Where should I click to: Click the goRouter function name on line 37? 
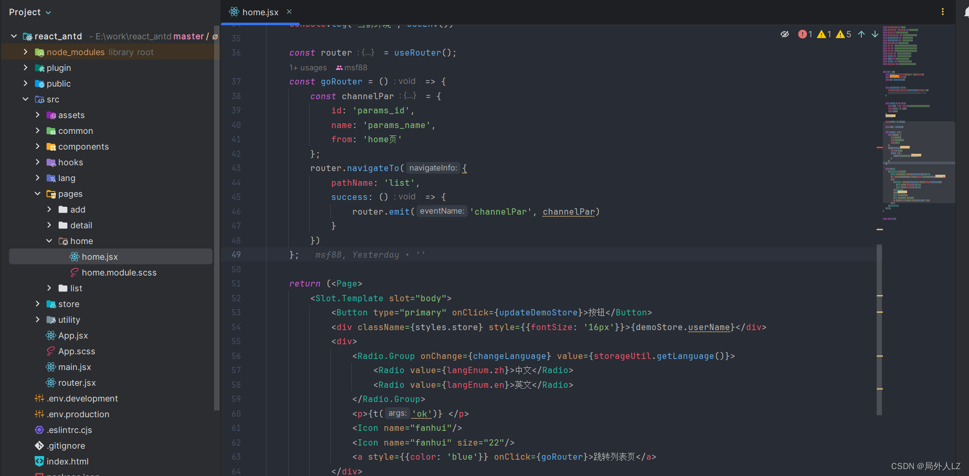tap(341, 81)
